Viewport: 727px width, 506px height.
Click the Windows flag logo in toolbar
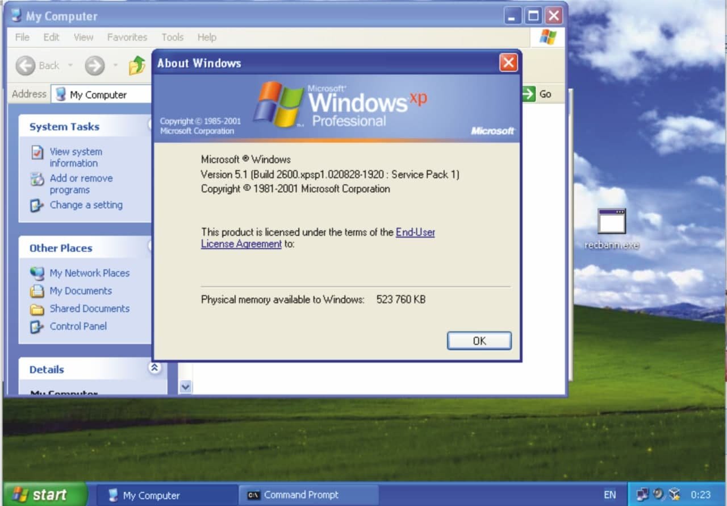point(548,37)
